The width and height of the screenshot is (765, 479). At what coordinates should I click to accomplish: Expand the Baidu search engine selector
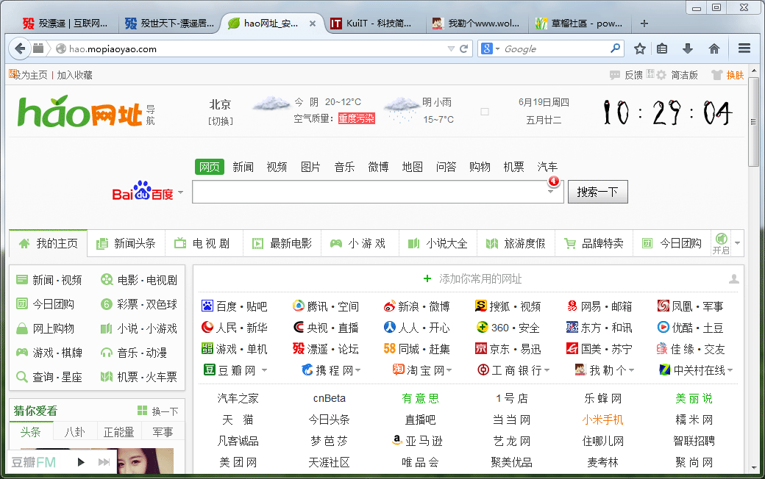click(x=180, y=193)
